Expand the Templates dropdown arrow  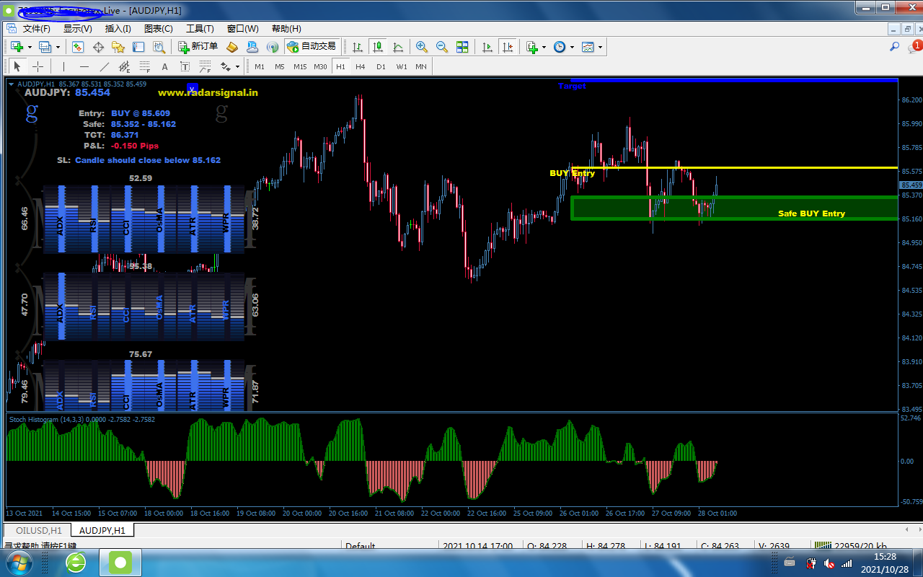point(600,47)
